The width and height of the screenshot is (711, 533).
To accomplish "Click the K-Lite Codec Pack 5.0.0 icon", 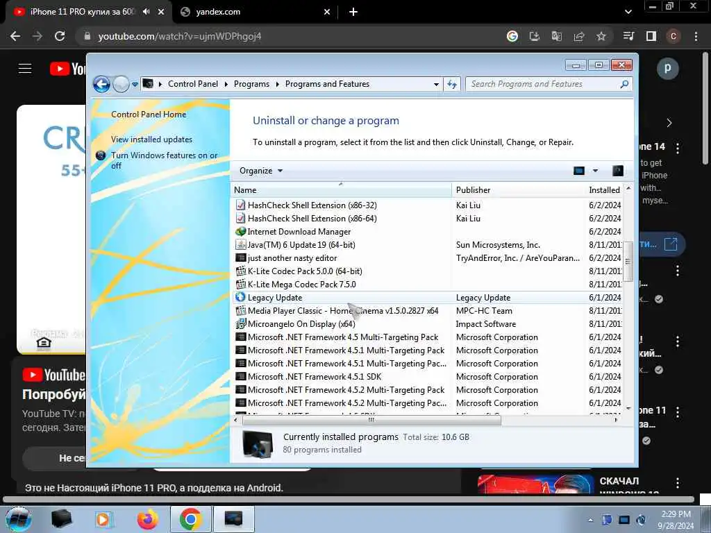I will click(x=240, y=271).
